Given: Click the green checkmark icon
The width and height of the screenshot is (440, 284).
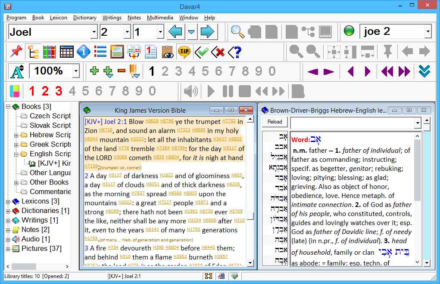Looking at the screenshot, I should click(202, 52).
